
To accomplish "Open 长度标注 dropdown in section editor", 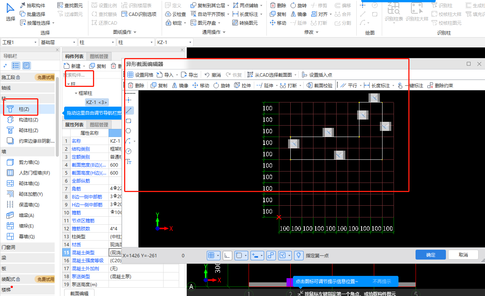I will coord(393,85).
